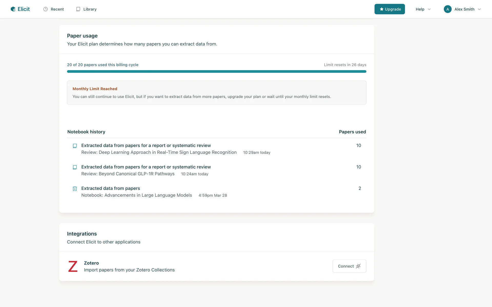Click the Elicit logo icon

point(13,9)
